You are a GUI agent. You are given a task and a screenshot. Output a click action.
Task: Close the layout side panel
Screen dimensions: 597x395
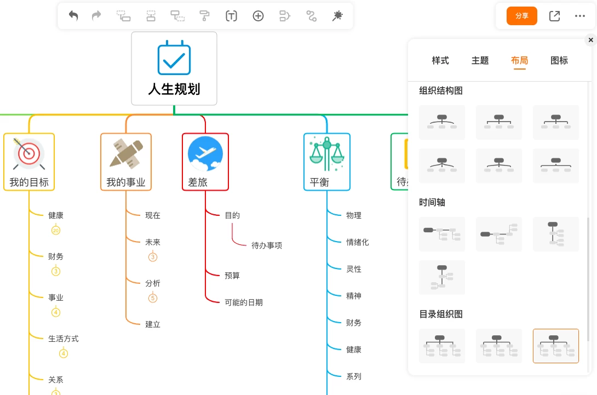click(590, 39)
